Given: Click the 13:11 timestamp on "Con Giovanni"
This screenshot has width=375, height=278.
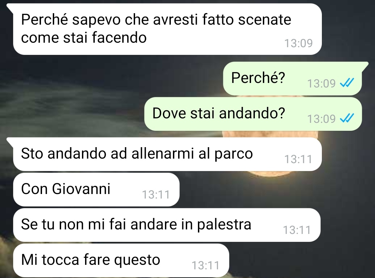Looking at the screenshot, I should pyautogui.click(x=156, y=195).
